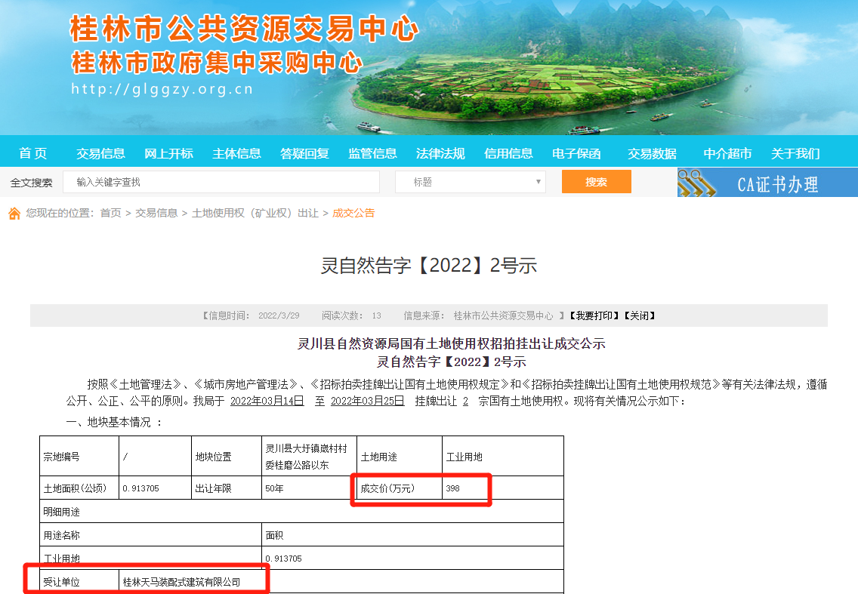This screenshot has height=594, width=858.
Task: Open the 答疑回复 menu item
Action: coord(304,153)
